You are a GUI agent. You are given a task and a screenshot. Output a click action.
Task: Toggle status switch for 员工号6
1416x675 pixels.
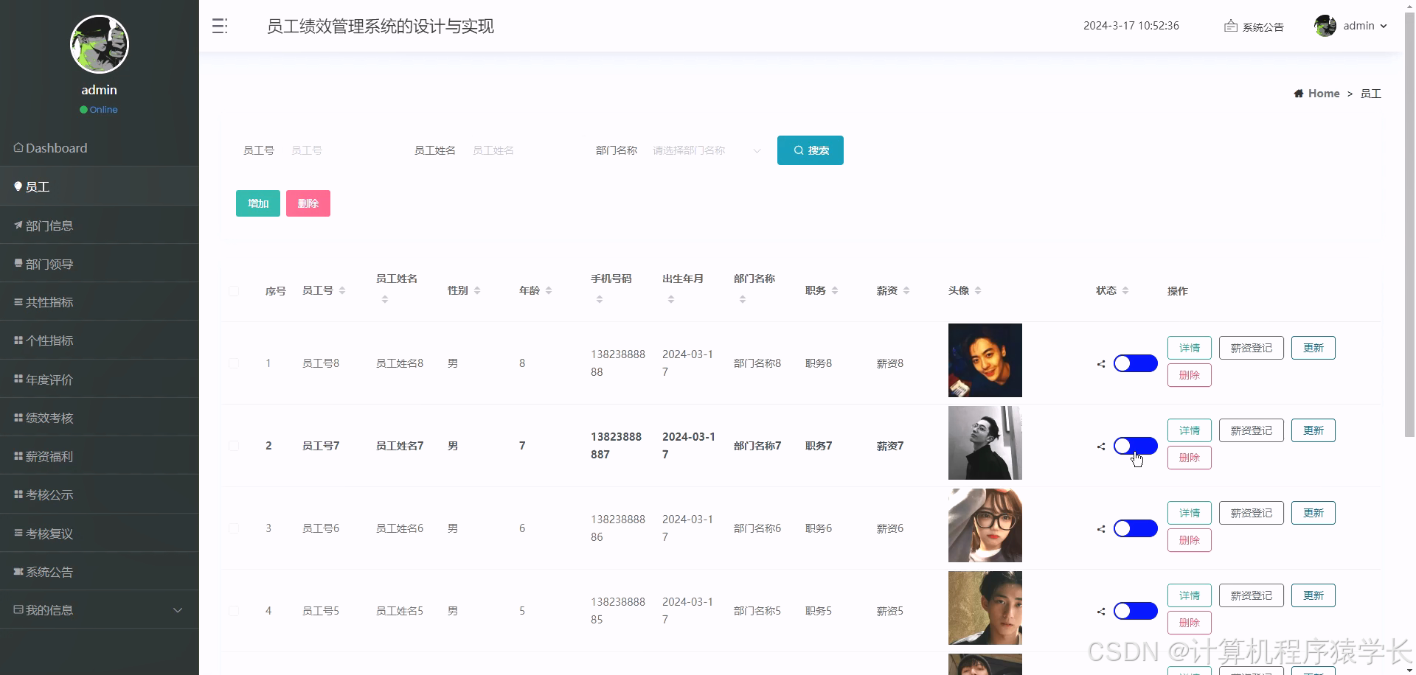(x=1136, y=528)
